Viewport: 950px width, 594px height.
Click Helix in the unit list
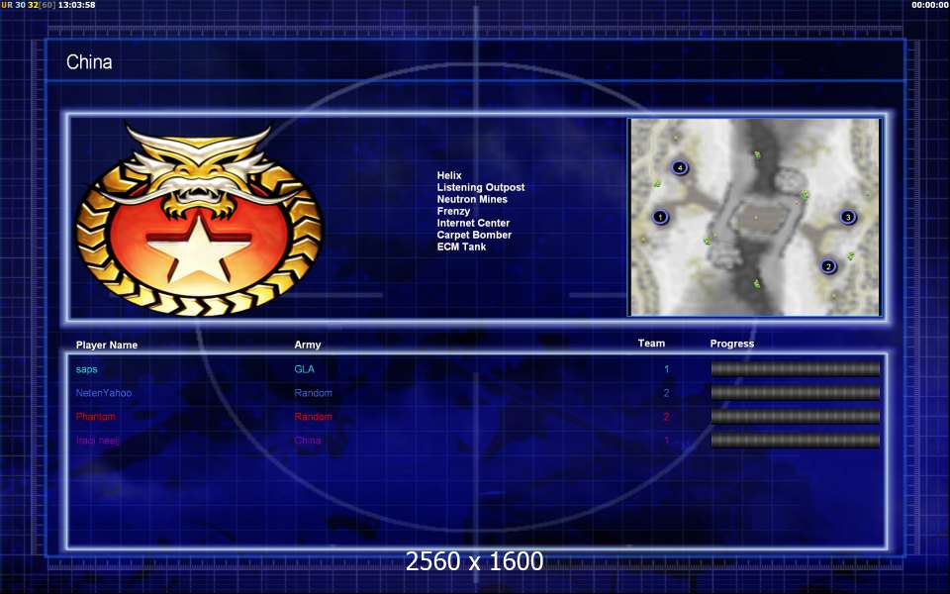pyautogui.click(x=449, y=175)
